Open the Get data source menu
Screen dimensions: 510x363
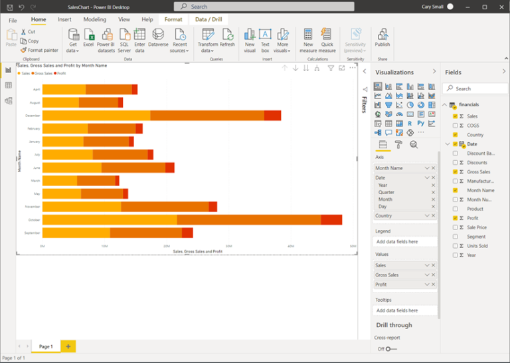(73, 41)
